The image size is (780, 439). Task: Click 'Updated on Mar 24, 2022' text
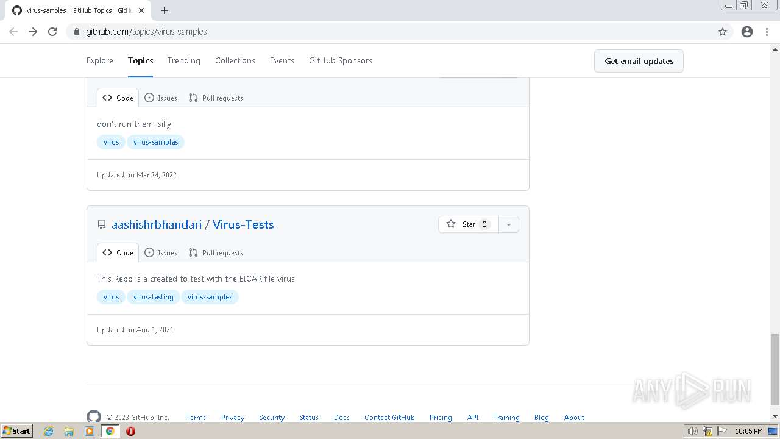136,175
